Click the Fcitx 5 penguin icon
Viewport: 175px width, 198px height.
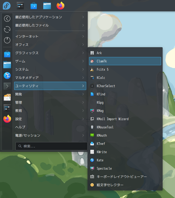click(92, 69)
